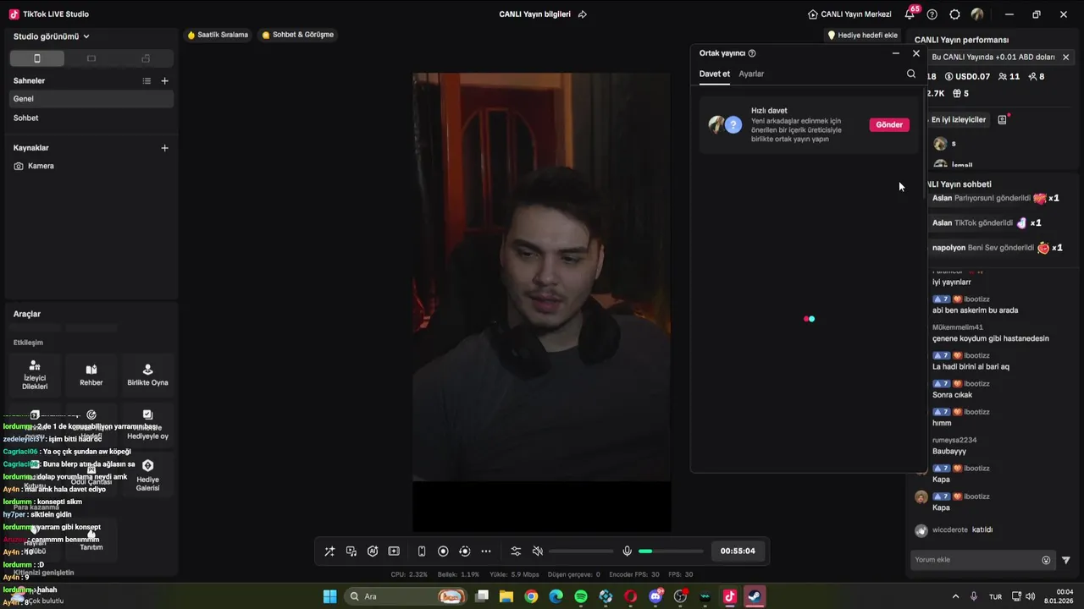Viewport: 1084px width, 609px height.
Task: Open the Windows Start menu
Action: [330, 596]
